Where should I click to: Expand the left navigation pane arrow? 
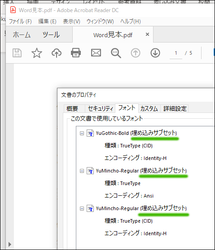point(10,244)
